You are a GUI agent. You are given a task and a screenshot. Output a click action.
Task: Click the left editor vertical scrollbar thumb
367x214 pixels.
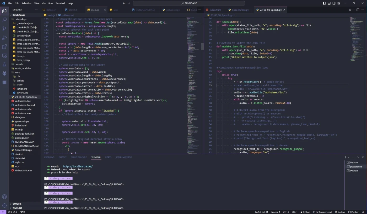pyautogui.click(x=202, y=47)
